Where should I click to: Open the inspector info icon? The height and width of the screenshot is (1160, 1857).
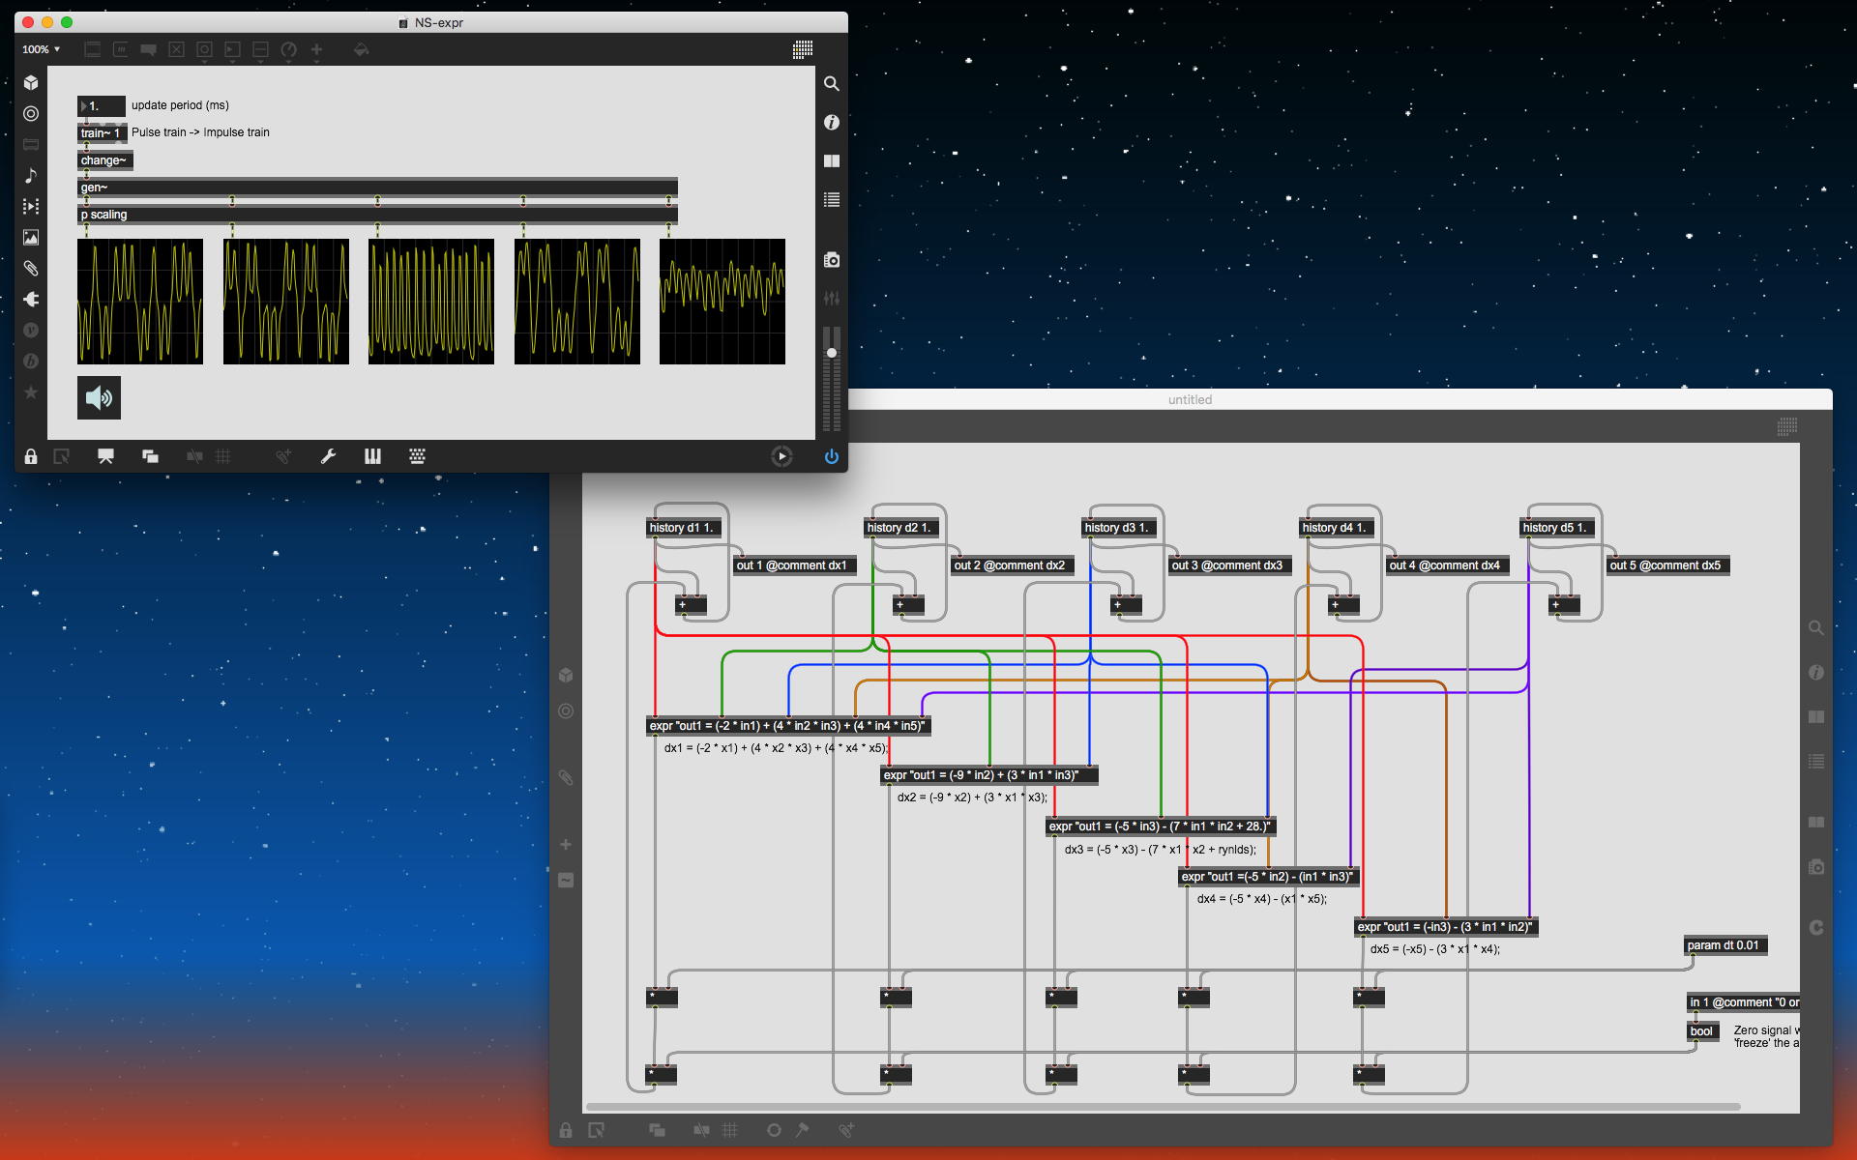[831, 122]
